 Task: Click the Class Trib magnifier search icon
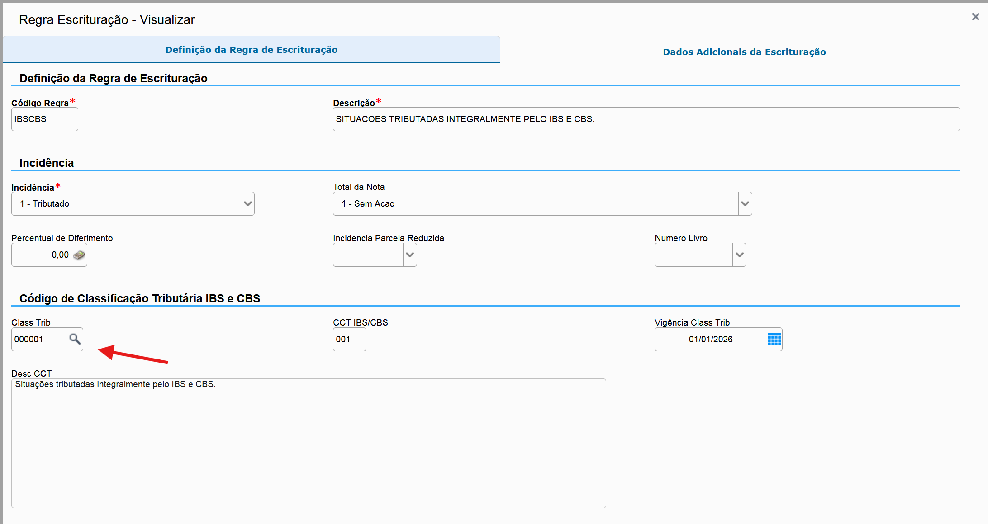coord(75,339)
